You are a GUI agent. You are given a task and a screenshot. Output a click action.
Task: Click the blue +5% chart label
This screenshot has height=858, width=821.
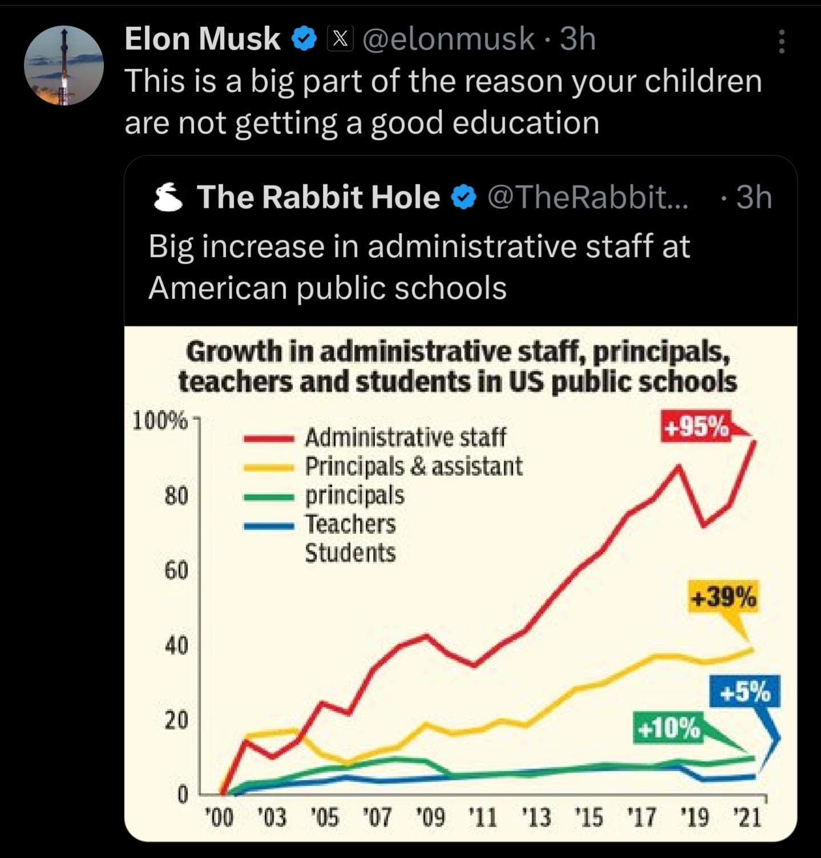click(745, 692)
